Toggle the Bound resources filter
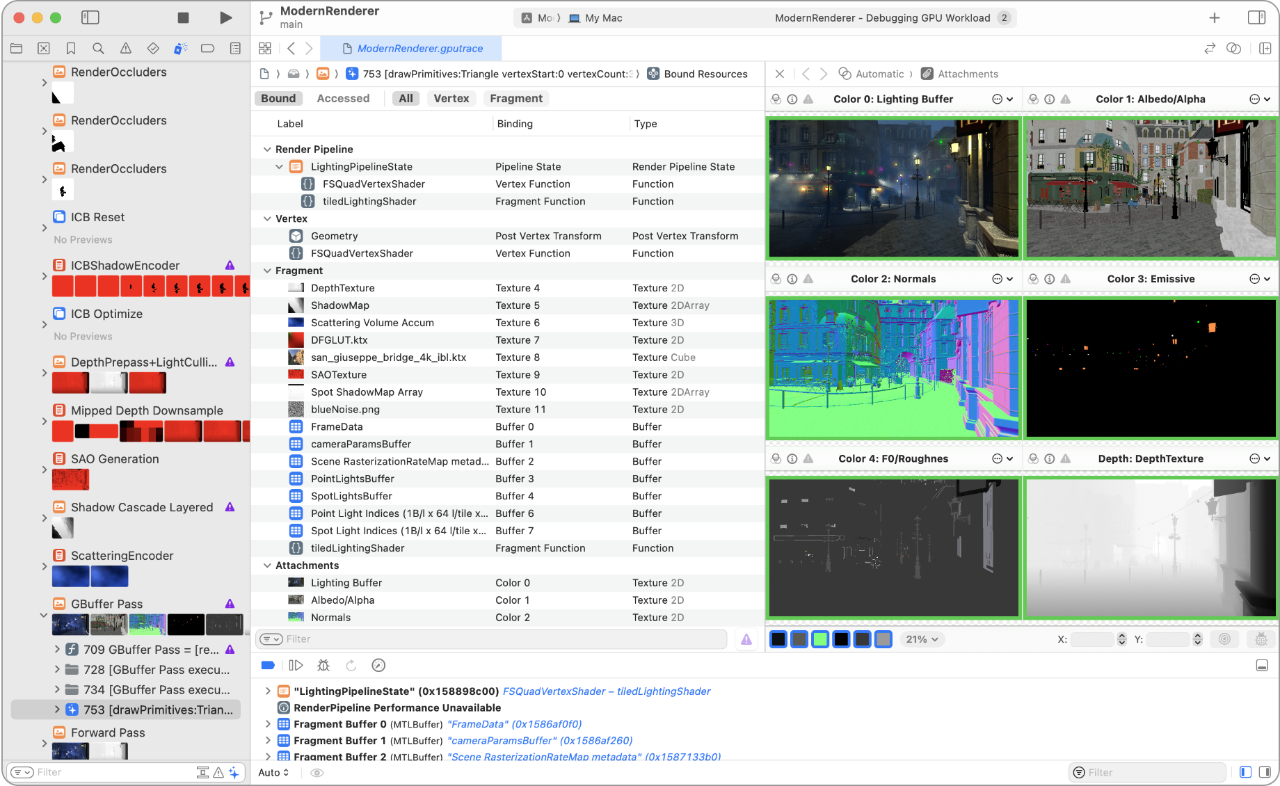Screen dimensions: 1280x786 [278, 98]
